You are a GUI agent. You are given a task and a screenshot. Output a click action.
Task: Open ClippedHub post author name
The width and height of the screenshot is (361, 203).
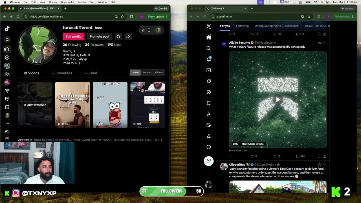(237, 165)
